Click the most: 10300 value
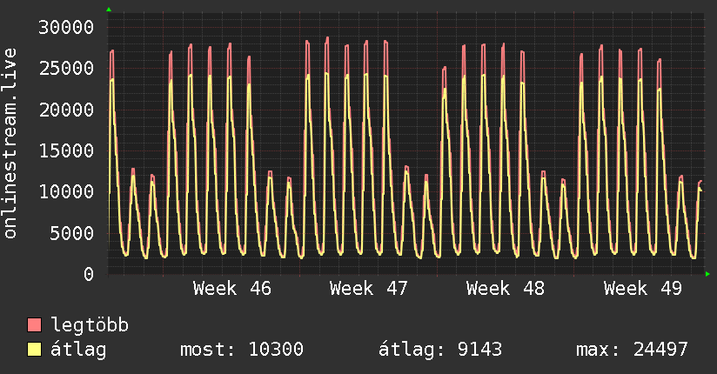 pos(242,350)
